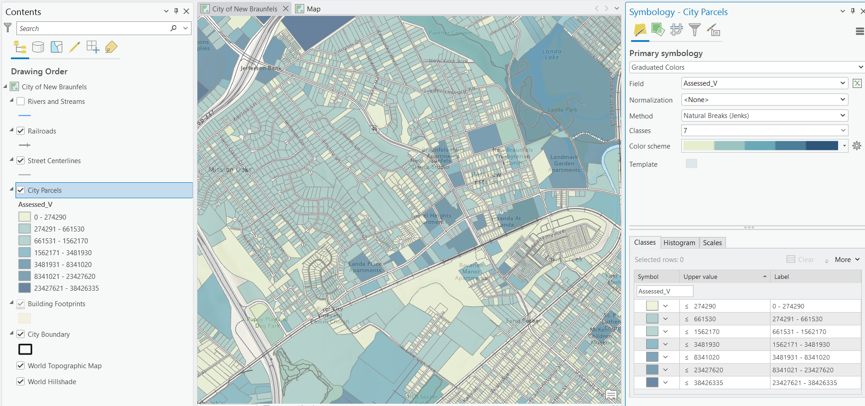Switch to the Map view tab
865x406 pixels.
[313, 9]
